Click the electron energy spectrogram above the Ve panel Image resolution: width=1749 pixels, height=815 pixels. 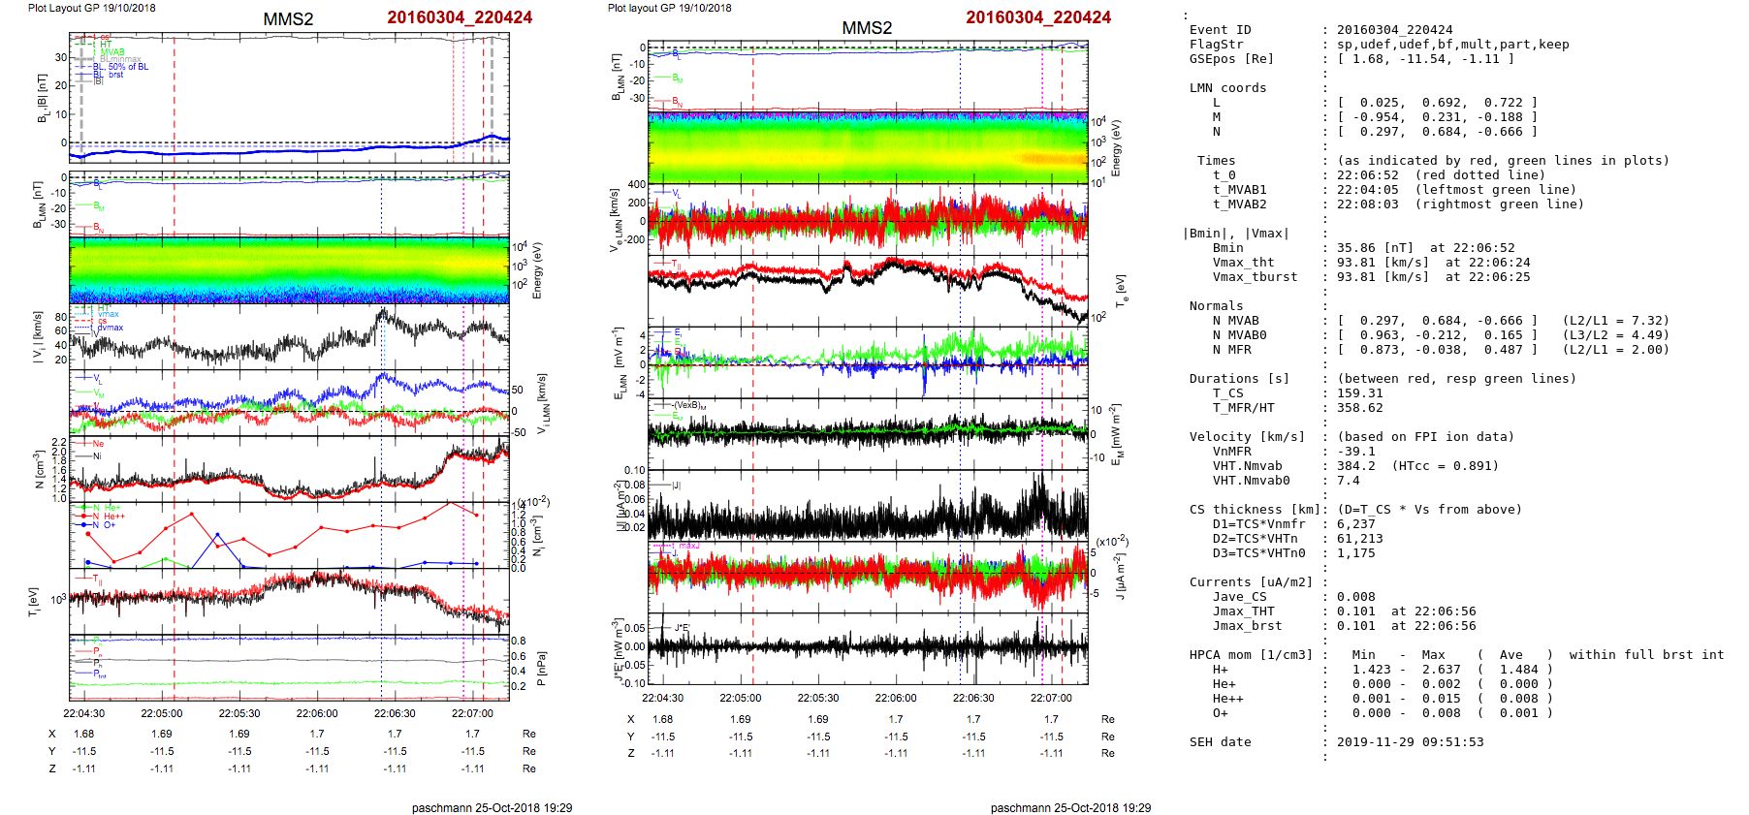pyautogui.click(x=868, y=149)
